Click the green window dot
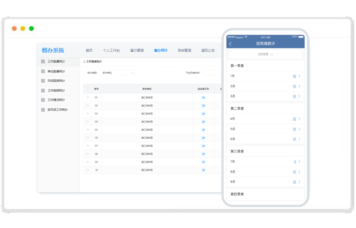The image size is (356, 228). click(31, 28)
